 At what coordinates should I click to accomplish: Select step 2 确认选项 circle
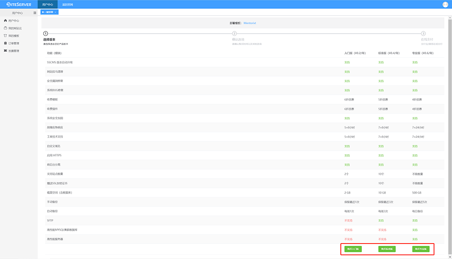click(x=234, y=34)
